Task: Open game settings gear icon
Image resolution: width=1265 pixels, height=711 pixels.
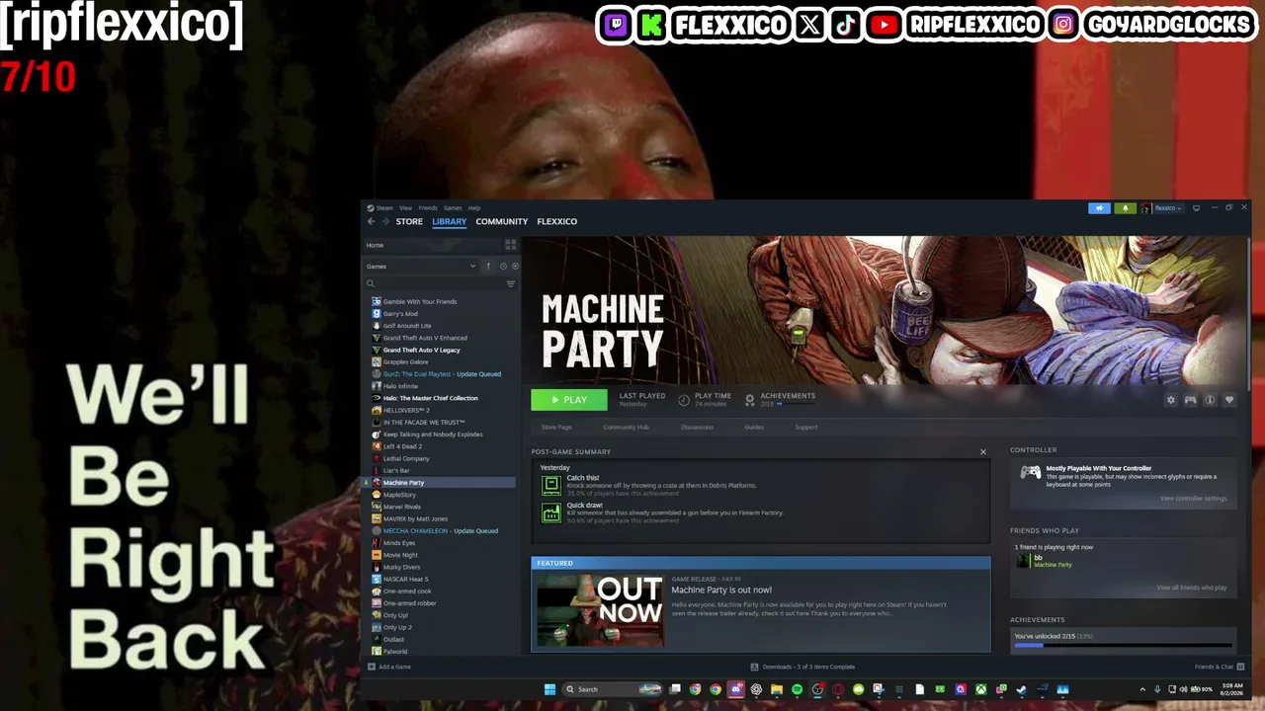Action: (x=1171, y=400)
